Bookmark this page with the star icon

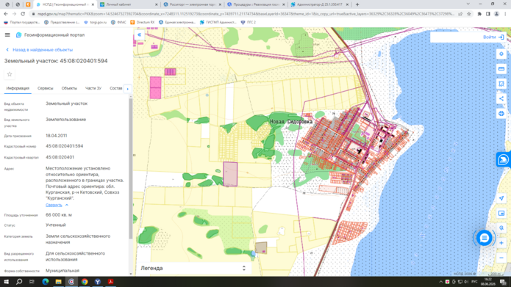pos(469,14)
